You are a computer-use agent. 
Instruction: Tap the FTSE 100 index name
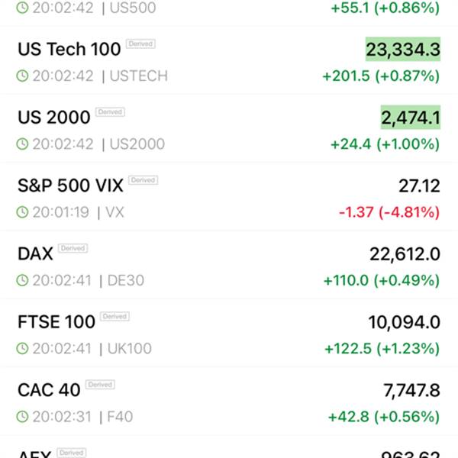coord(56,321)
